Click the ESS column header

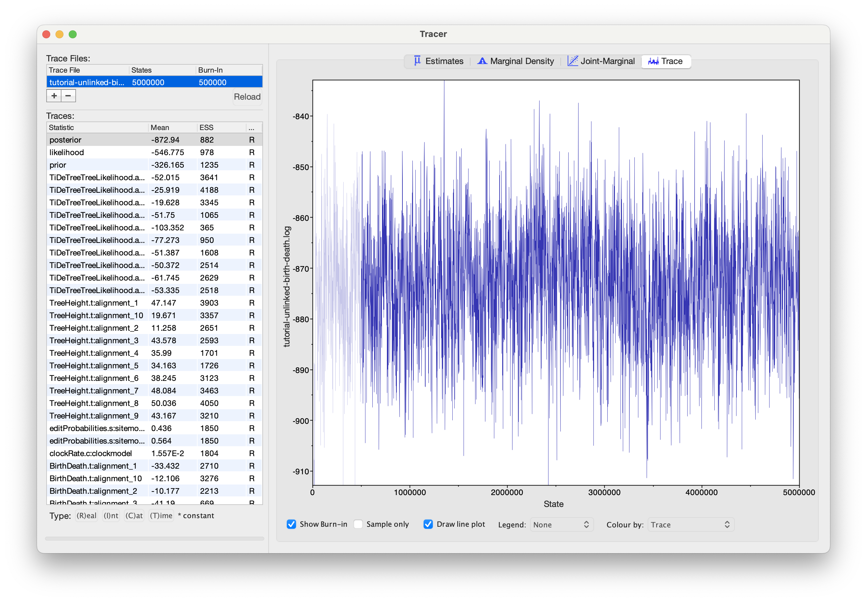pyautogui.click(x=221, y=127)
